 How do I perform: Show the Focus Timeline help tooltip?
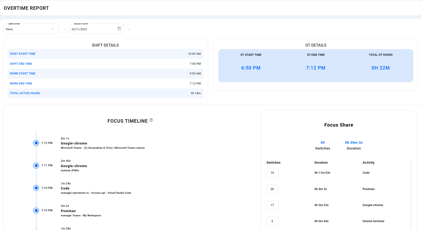151,120
